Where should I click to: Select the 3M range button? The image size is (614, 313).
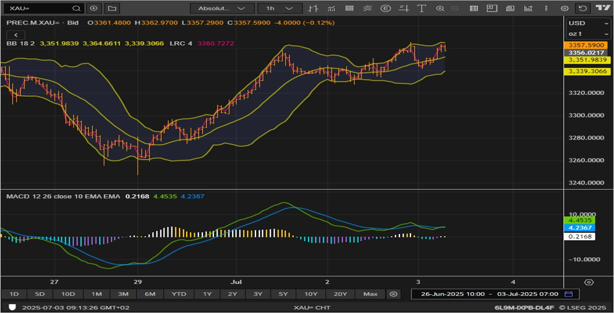coord(123,294)
